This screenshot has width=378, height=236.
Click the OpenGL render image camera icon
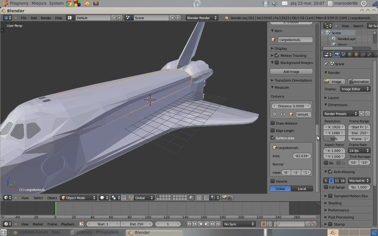224,198
